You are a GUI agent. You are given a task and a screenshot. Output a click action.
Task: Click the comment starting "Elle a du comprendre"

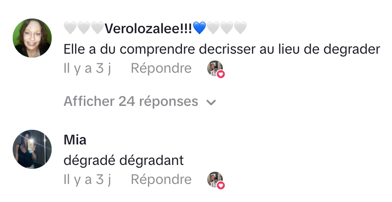point(222,49)
